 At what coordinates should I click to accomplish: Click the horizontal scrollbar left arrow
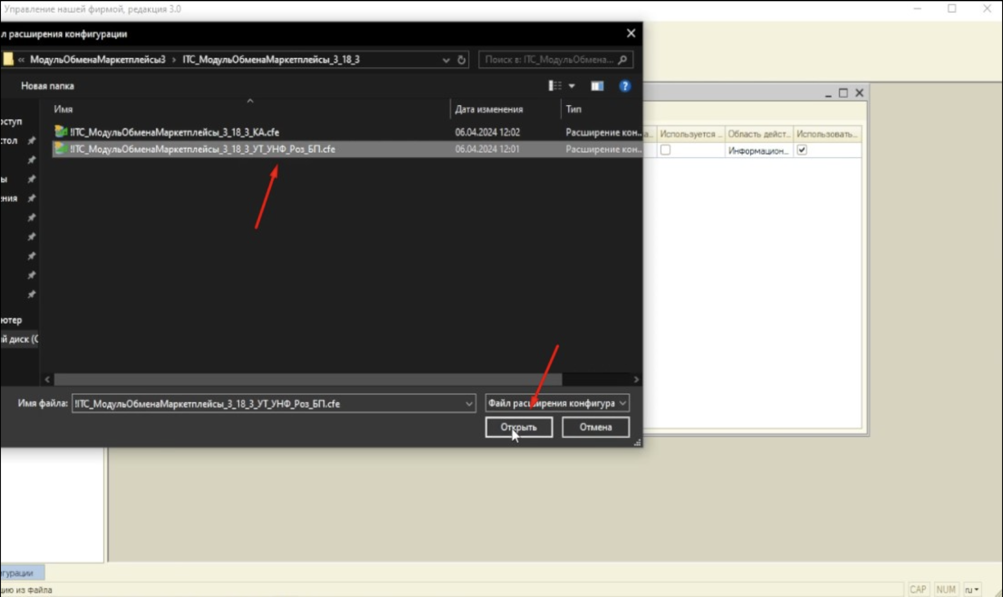[x=48, y=379]
